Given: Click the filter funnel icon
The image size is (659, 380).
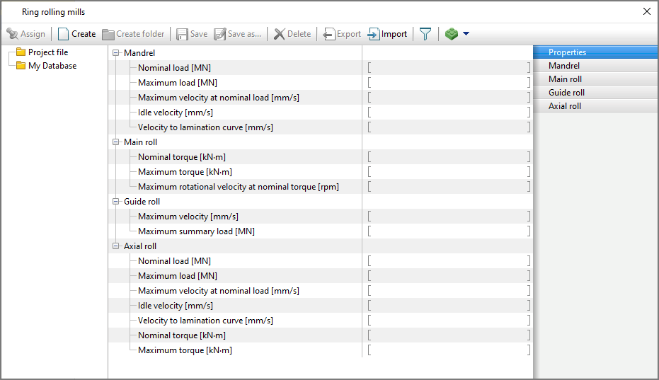Looking at the screenshot, I should point(425,34).
